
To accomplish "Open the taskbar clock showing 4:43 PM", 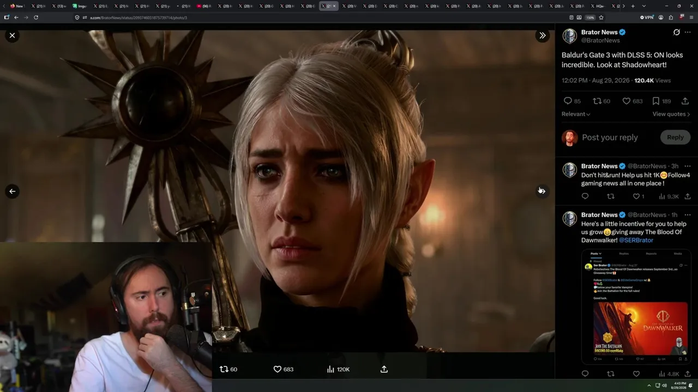I will coord(678,385).
